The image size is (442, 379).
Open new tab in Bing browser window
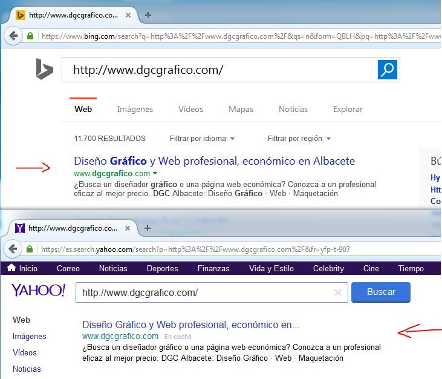tap(148, 15)
